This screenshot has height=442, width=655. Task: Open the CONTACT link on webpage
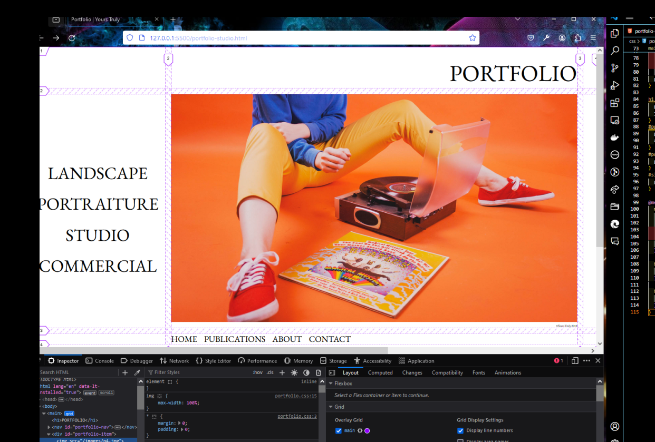pos(330,339)
